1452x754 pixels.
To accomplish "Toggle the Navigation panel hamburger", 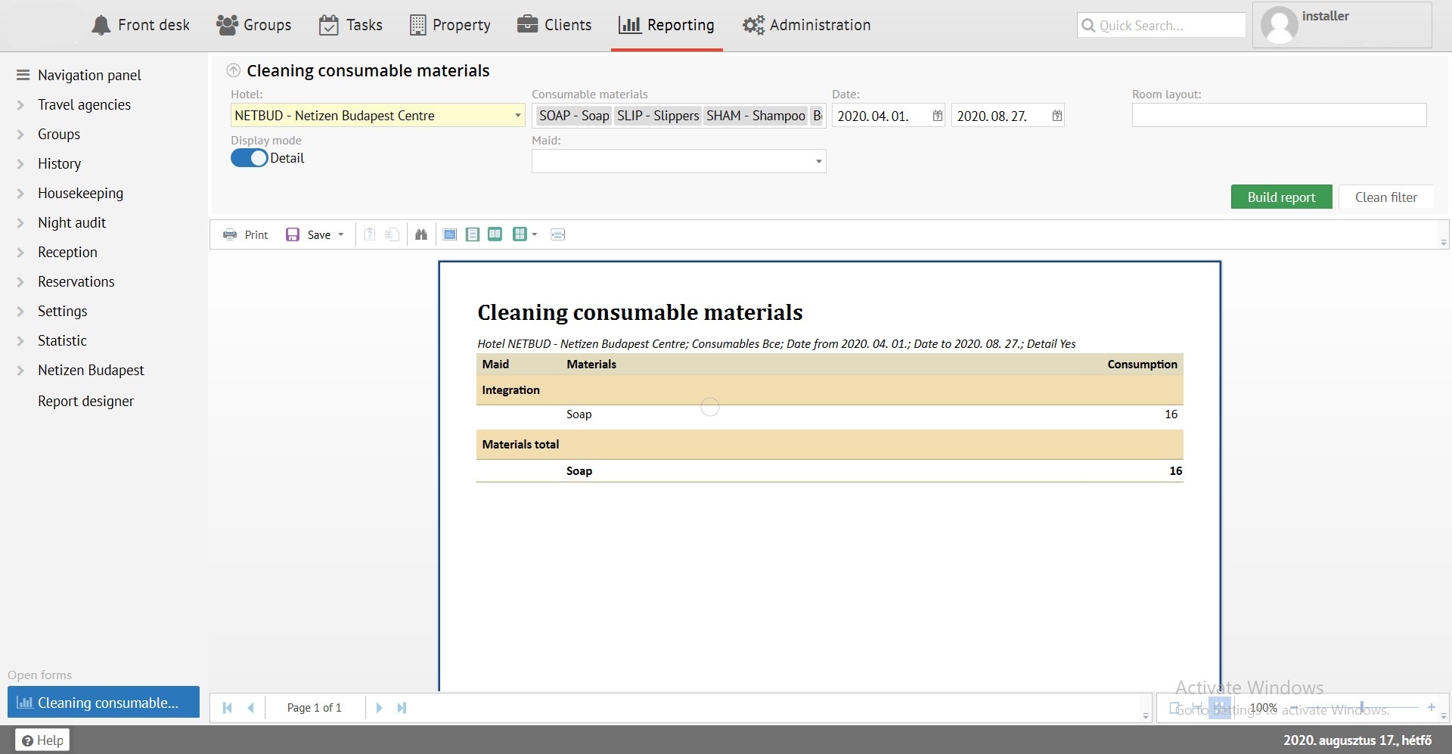I will [x=23, y=75].
